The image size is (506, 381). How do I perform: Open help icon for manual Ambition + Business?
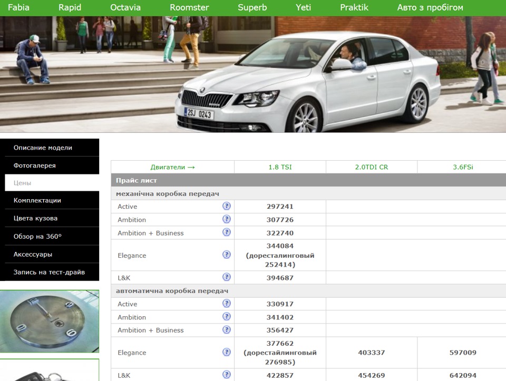[x=227, y=232]
